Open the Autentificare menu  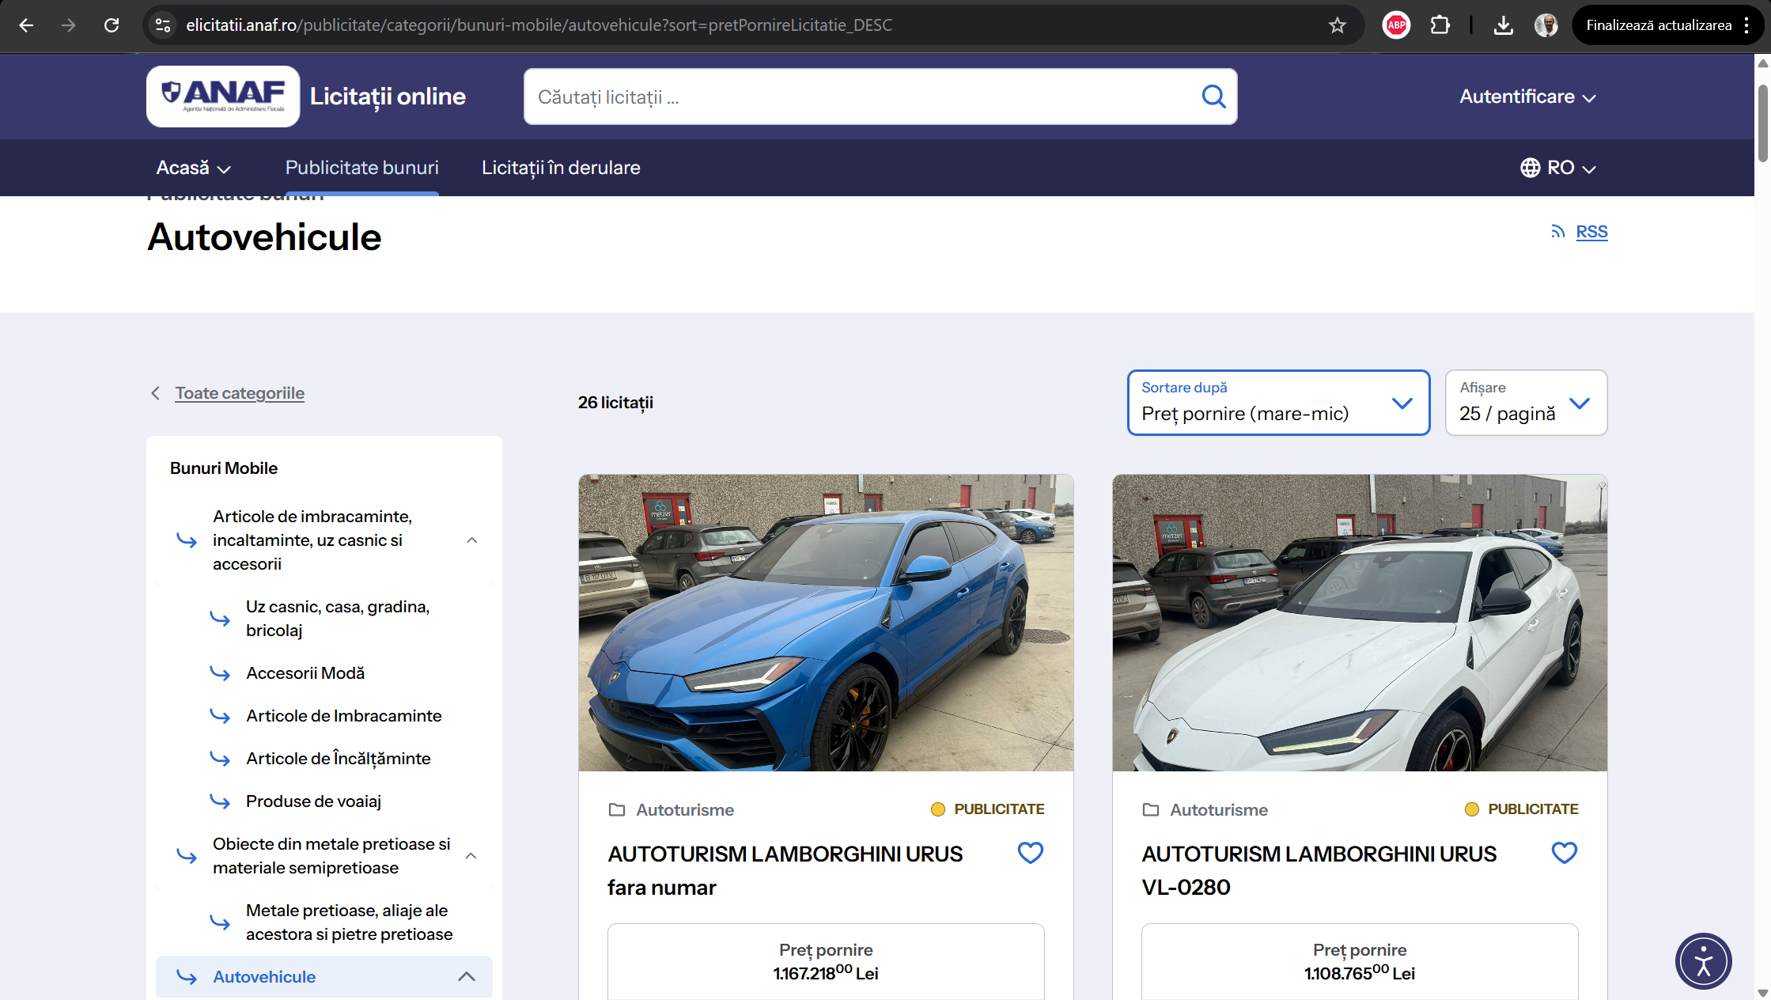point(1527,97)
